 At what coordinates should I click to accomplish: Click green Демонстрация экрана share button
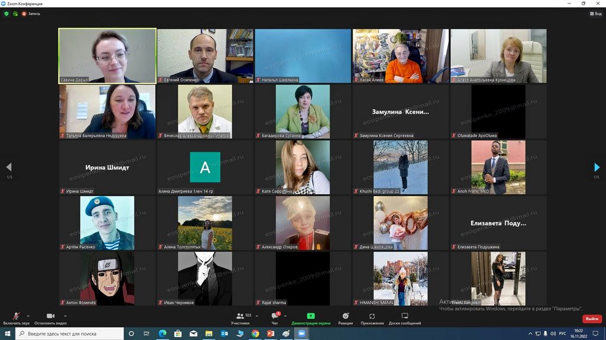311,318
